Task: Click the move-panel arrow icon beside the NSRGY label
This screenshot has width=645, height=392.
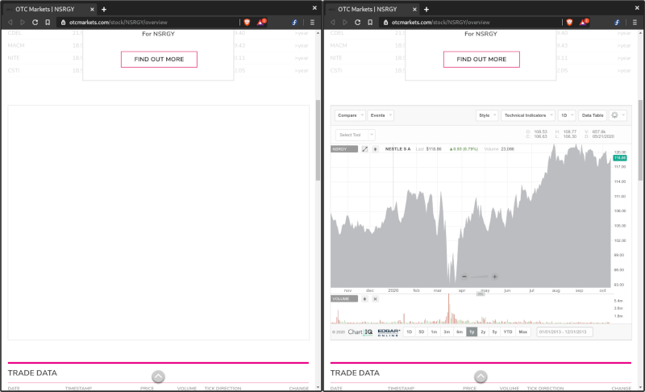Action: (x=375, y=149)
